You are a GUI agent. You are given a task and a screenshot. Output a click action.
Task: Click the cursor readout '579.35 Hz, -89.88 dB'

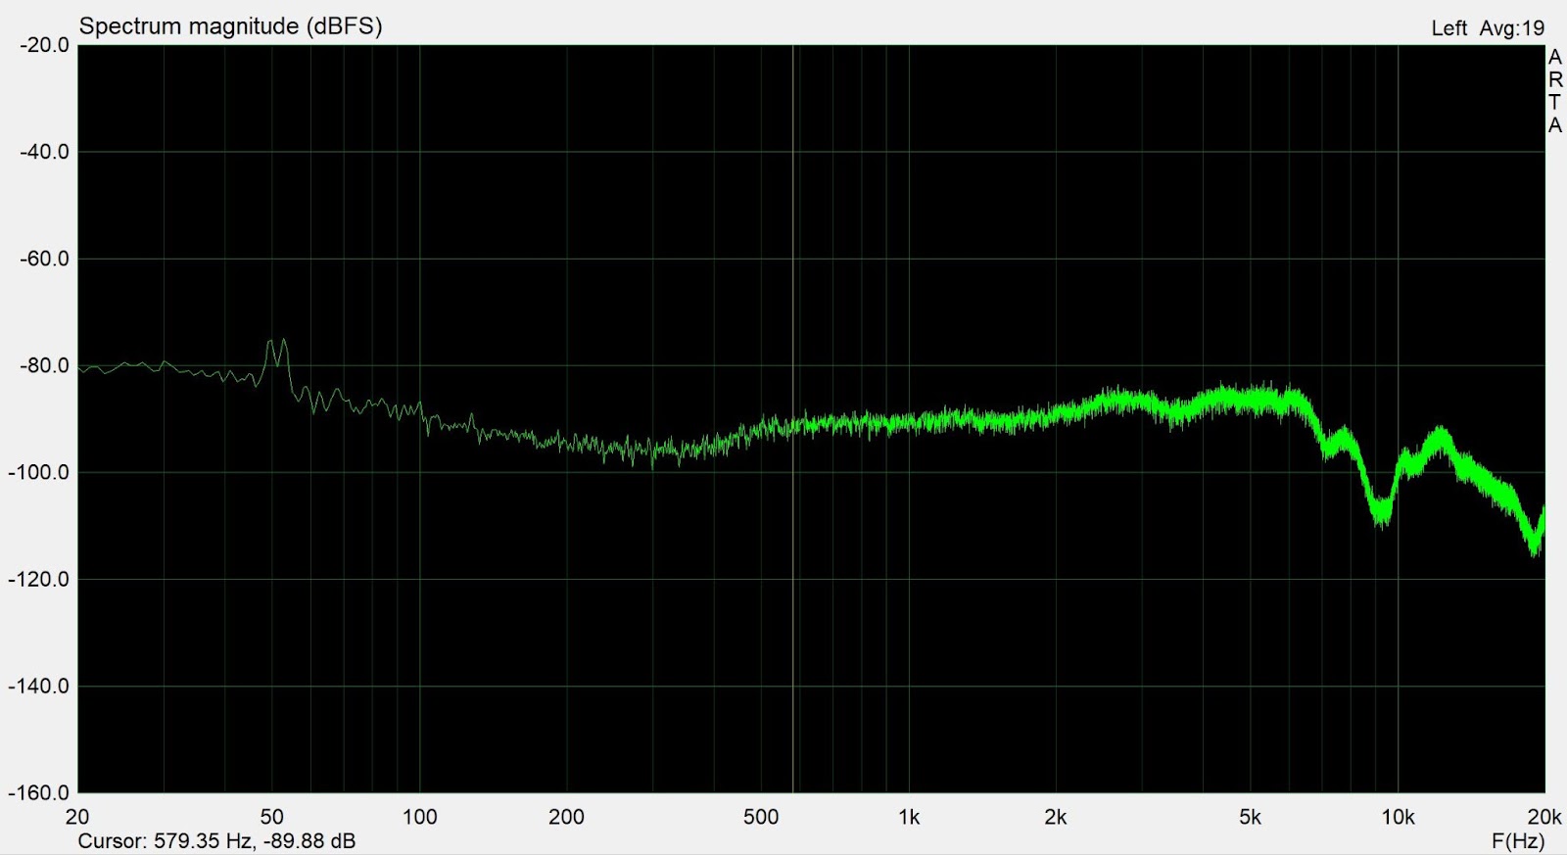255,841
